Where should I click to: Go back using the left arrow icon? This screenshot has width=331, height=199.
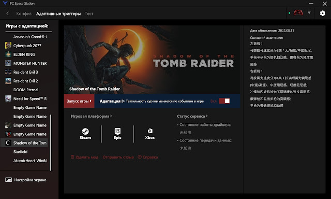(8, 13)
